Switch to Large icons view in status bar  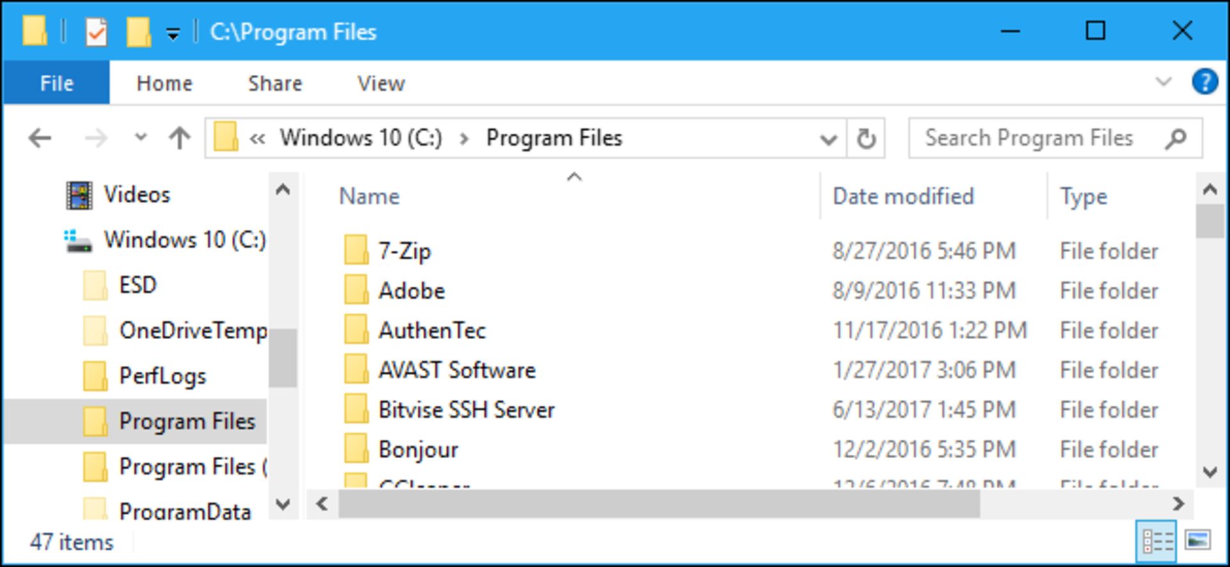pos(1197,540)
